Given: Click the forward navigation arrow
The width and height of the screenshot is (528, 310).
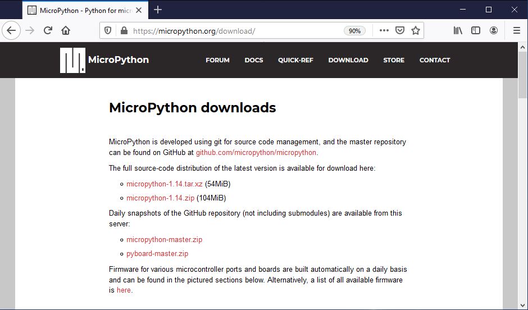Looking at the screenshot, I should (x=30, y=31).
